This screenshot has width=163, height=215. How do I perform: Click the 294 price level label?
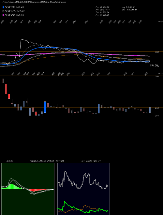(x=157, y=77)
